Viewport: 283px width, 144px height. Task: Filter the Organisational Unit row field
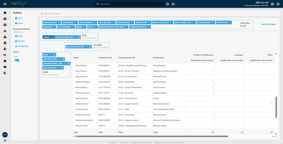pos(65,64)
